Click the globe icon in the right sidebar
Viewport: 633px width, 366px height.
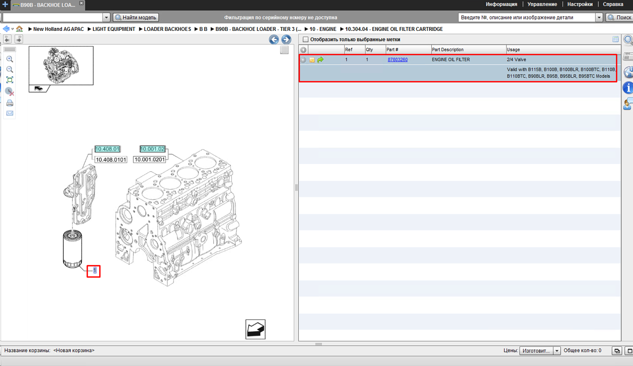(628, 72)
